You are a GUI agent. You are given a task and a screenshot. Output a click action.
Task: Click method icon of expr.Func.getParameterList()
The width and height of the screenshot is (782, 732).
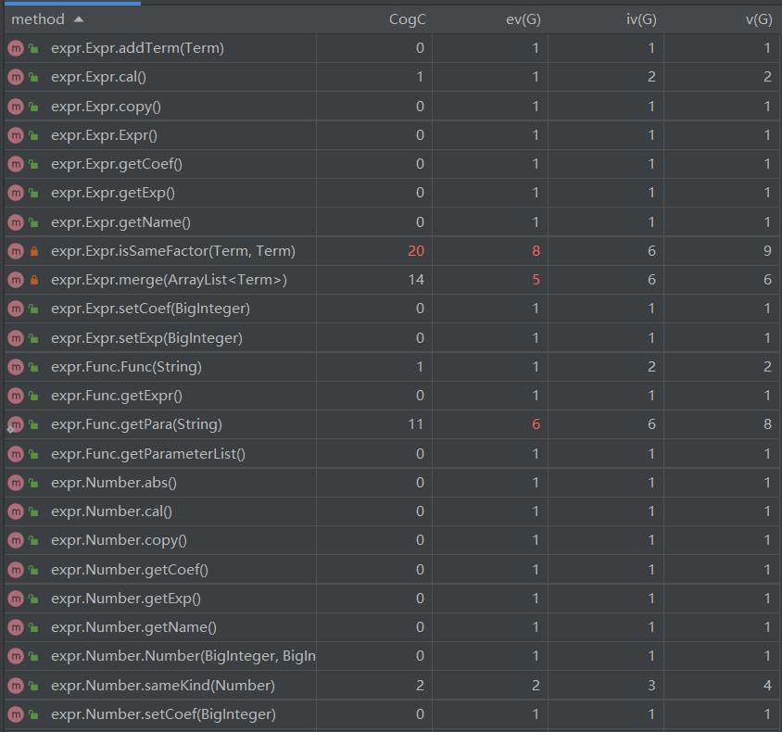point(16,454)
